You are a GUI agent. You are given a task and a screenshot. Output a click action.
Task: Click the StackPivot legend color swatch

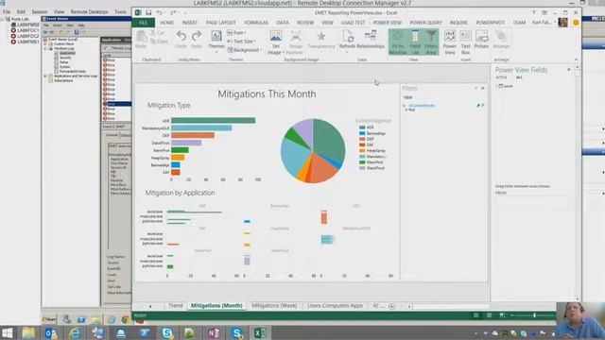click(x=362, y=168)
